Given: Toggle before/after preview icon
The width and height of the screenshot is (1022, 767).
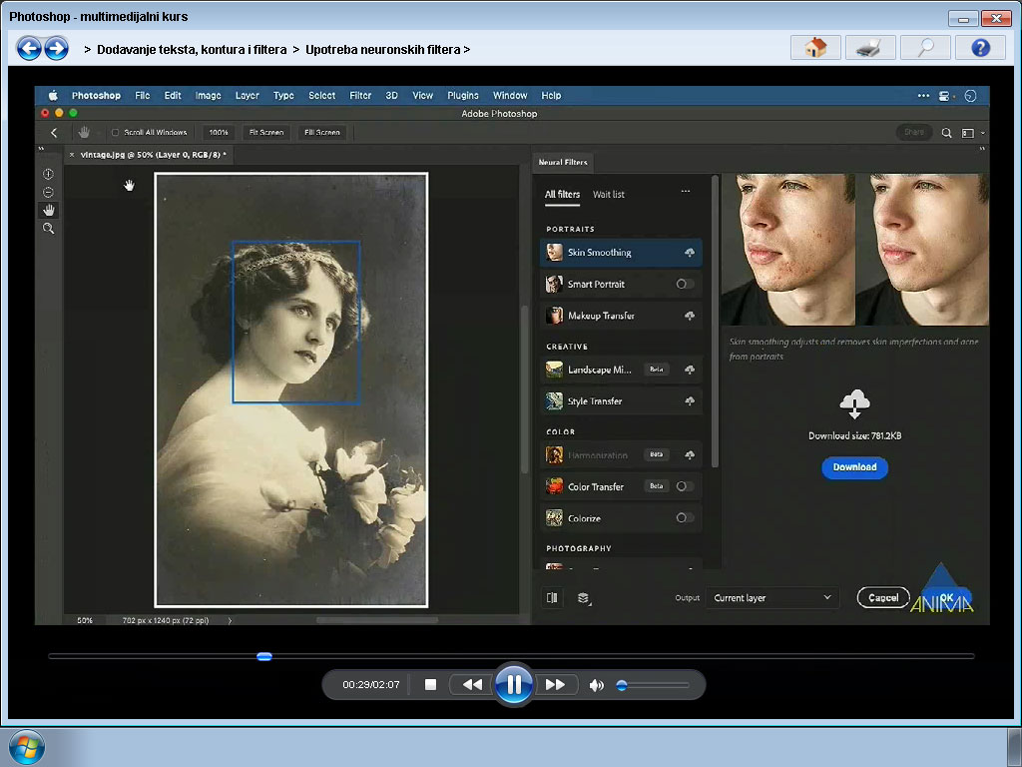Looking at the screenshot, I should (552, 597).
